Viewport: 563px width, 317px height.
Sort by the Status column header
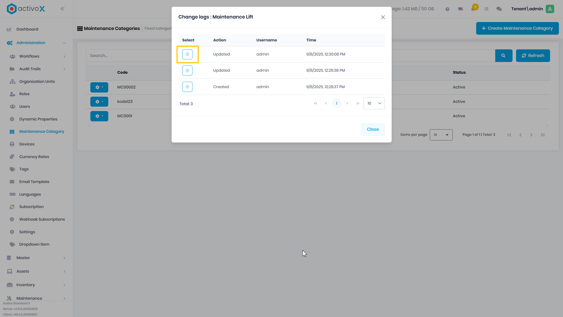[459, 73]
